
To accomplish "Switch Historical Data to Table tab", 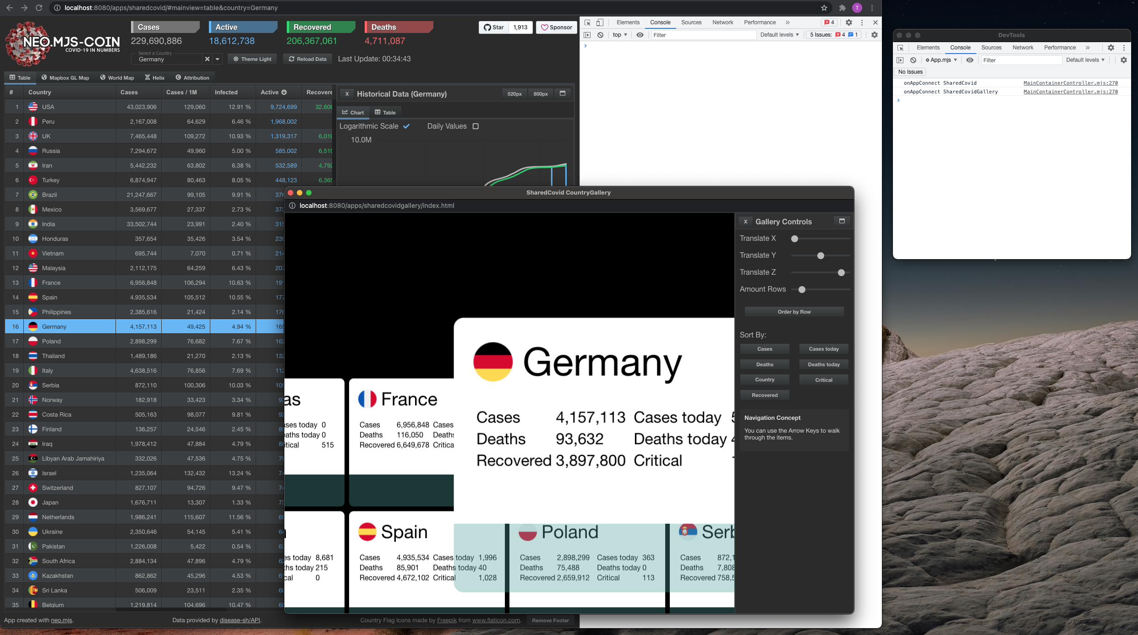I will point(385,112).
